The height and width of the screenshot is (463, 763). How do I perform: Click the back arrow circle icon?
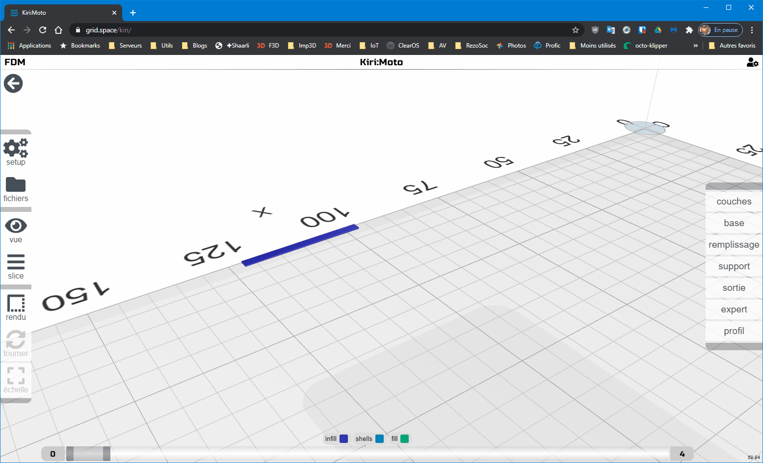click(x=13, y=83)
